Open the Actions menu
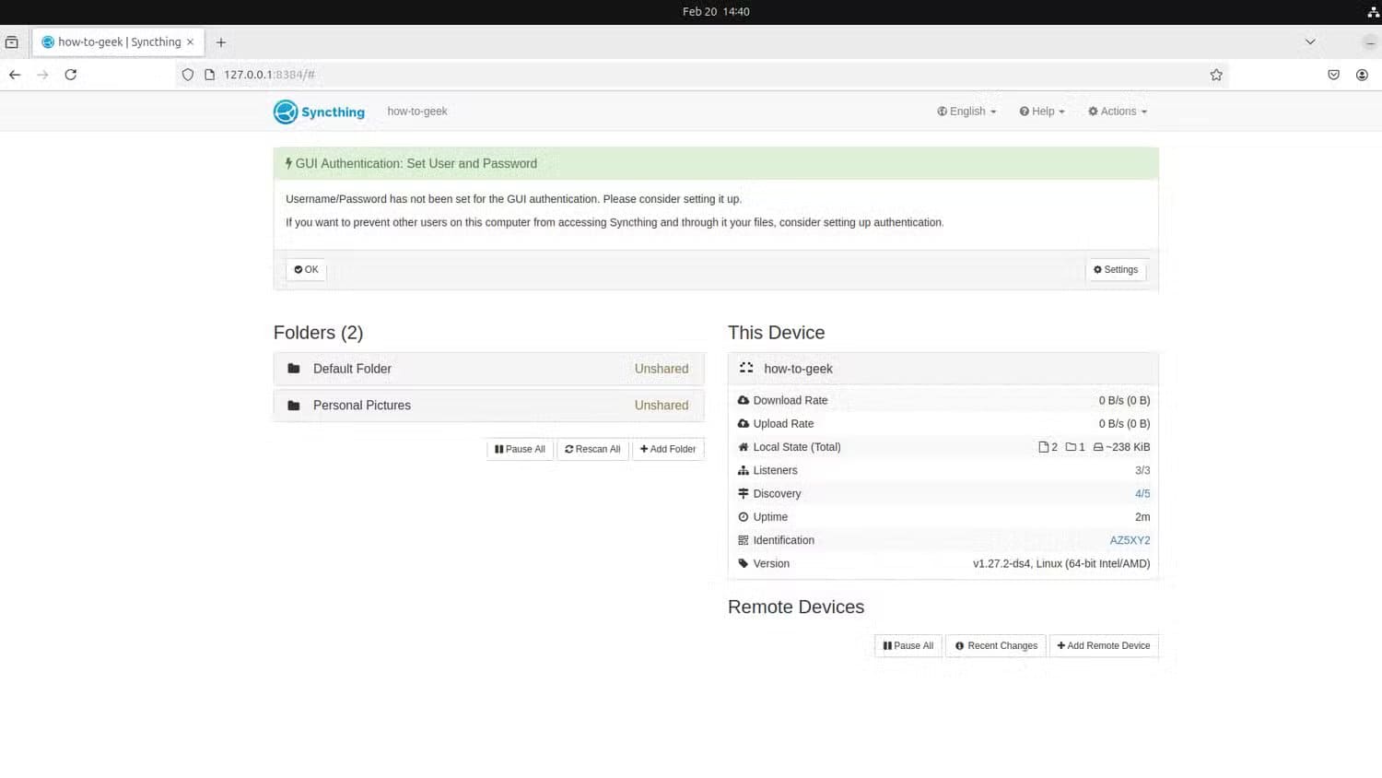This screenshot has height=778, width=1382. 1118,112
